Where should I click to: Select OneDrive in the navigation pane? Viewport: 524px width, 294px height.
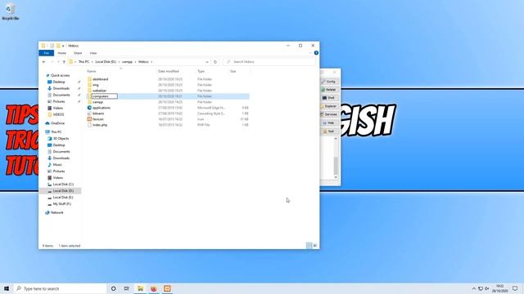(57, 123)
